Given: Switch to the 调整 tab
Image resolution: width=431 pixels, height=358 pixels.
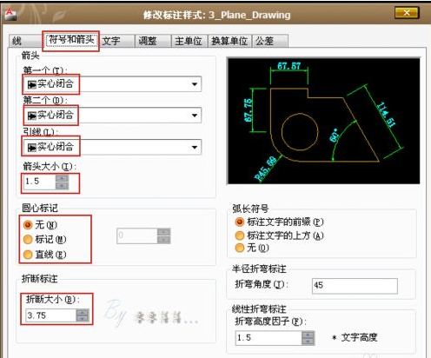Looking at the screenshot, I should click(153, 41).
